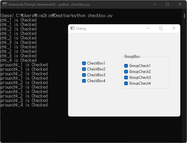Click the GroupBox title label

(132, 56)
